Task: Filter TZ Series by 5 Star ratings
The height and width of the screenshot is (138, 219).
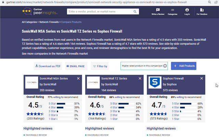Action: point(114,104)
